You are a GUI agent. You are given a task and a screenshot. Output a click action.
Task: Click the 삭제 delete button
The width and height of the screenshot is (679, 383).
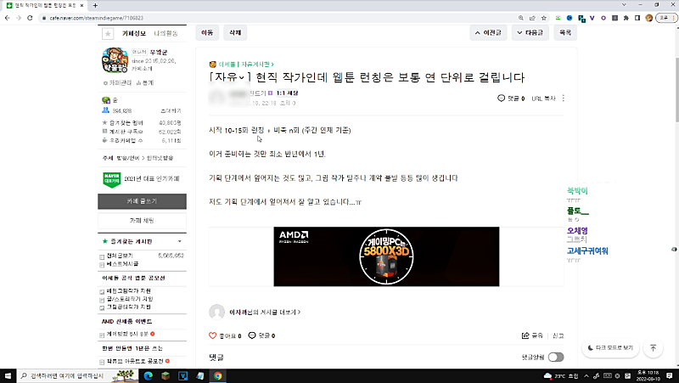tap(235, 32)
